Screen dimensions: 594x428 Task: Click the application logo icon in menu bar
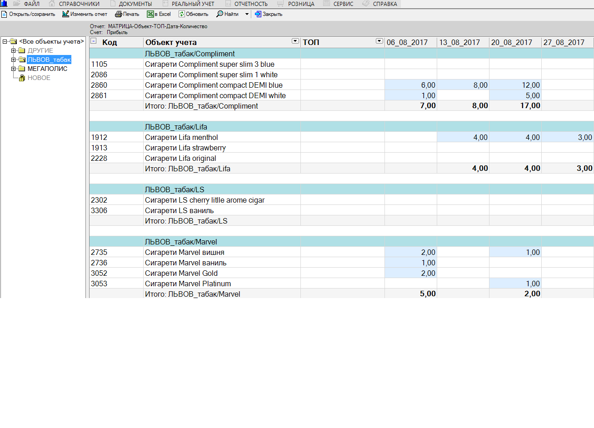pyautogui.click(x=4, y=4)
